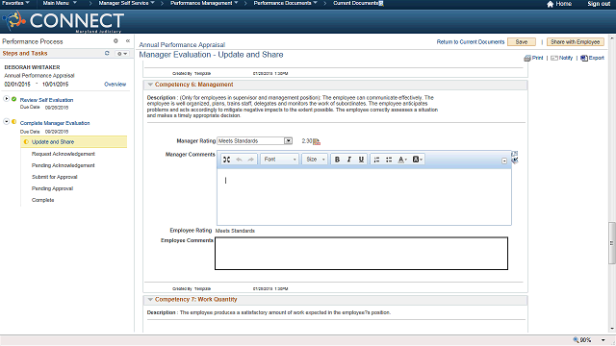Viewport: 616px width, 346px height.
Task: Collapse Competency 6: Management section
Action: coord(150,85)
